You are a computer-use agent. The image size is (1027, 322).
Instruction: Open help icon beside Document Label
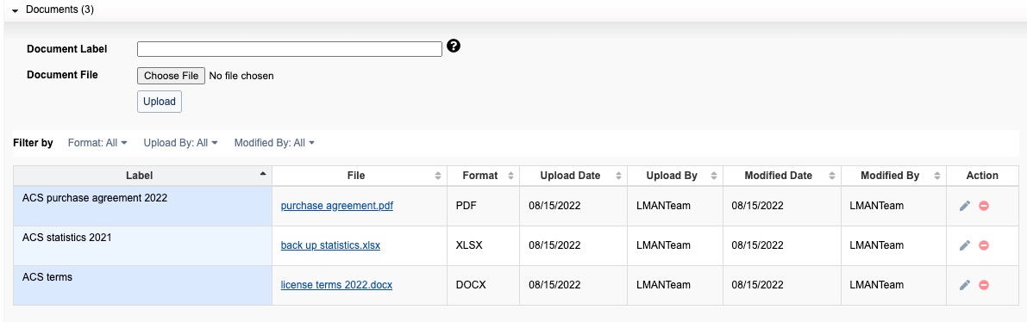tap(454, 46)
